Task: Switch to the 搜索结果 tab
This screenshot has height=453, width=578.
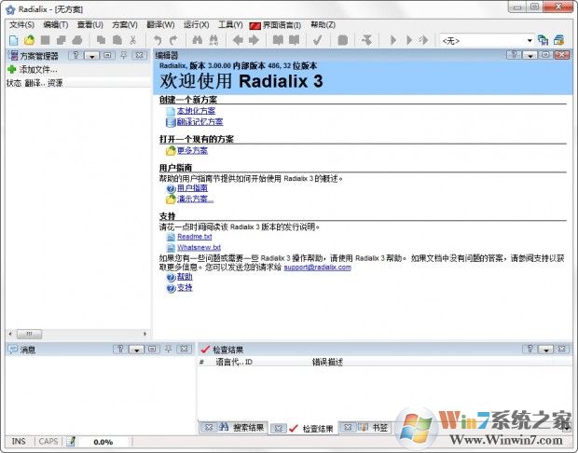Action: [x=247, y=427]
